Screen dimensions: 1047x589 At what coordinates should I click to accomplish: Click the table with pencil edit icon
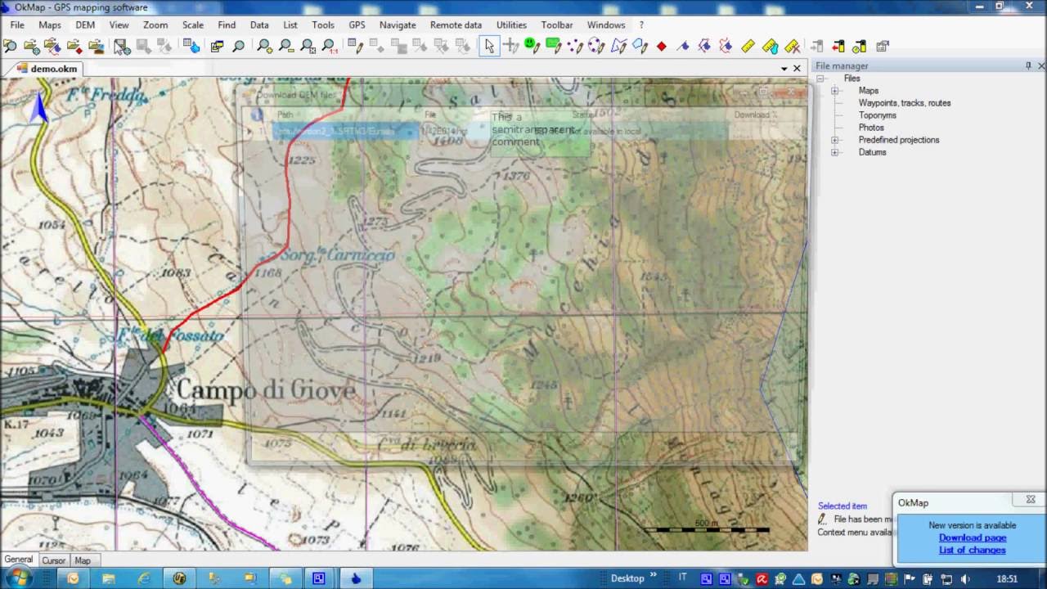pyautogui.click(x=354, y=46)
